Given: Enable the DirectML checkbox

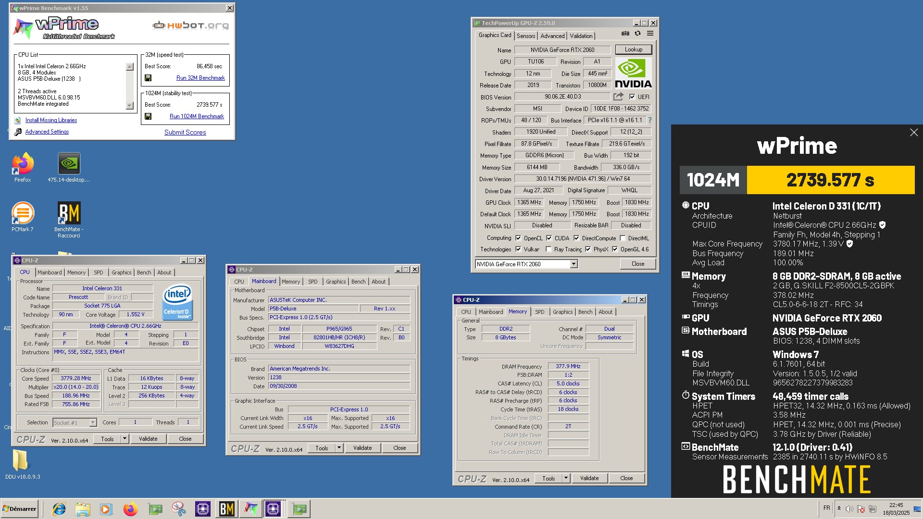Looking at the screenshot, I should [x=623, y=238].
